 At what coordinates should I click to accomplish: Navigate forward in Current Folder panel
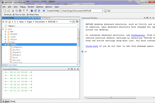click(x=6, y=22)
